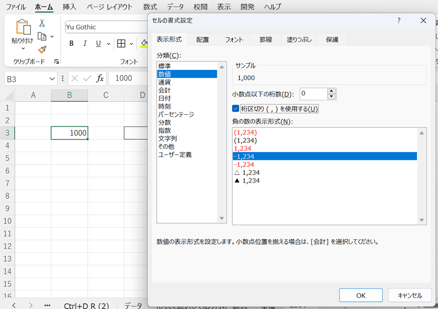Click the Cut scissors icon
Viewport: 438px width, 309px height.
(x=42, y=23)
